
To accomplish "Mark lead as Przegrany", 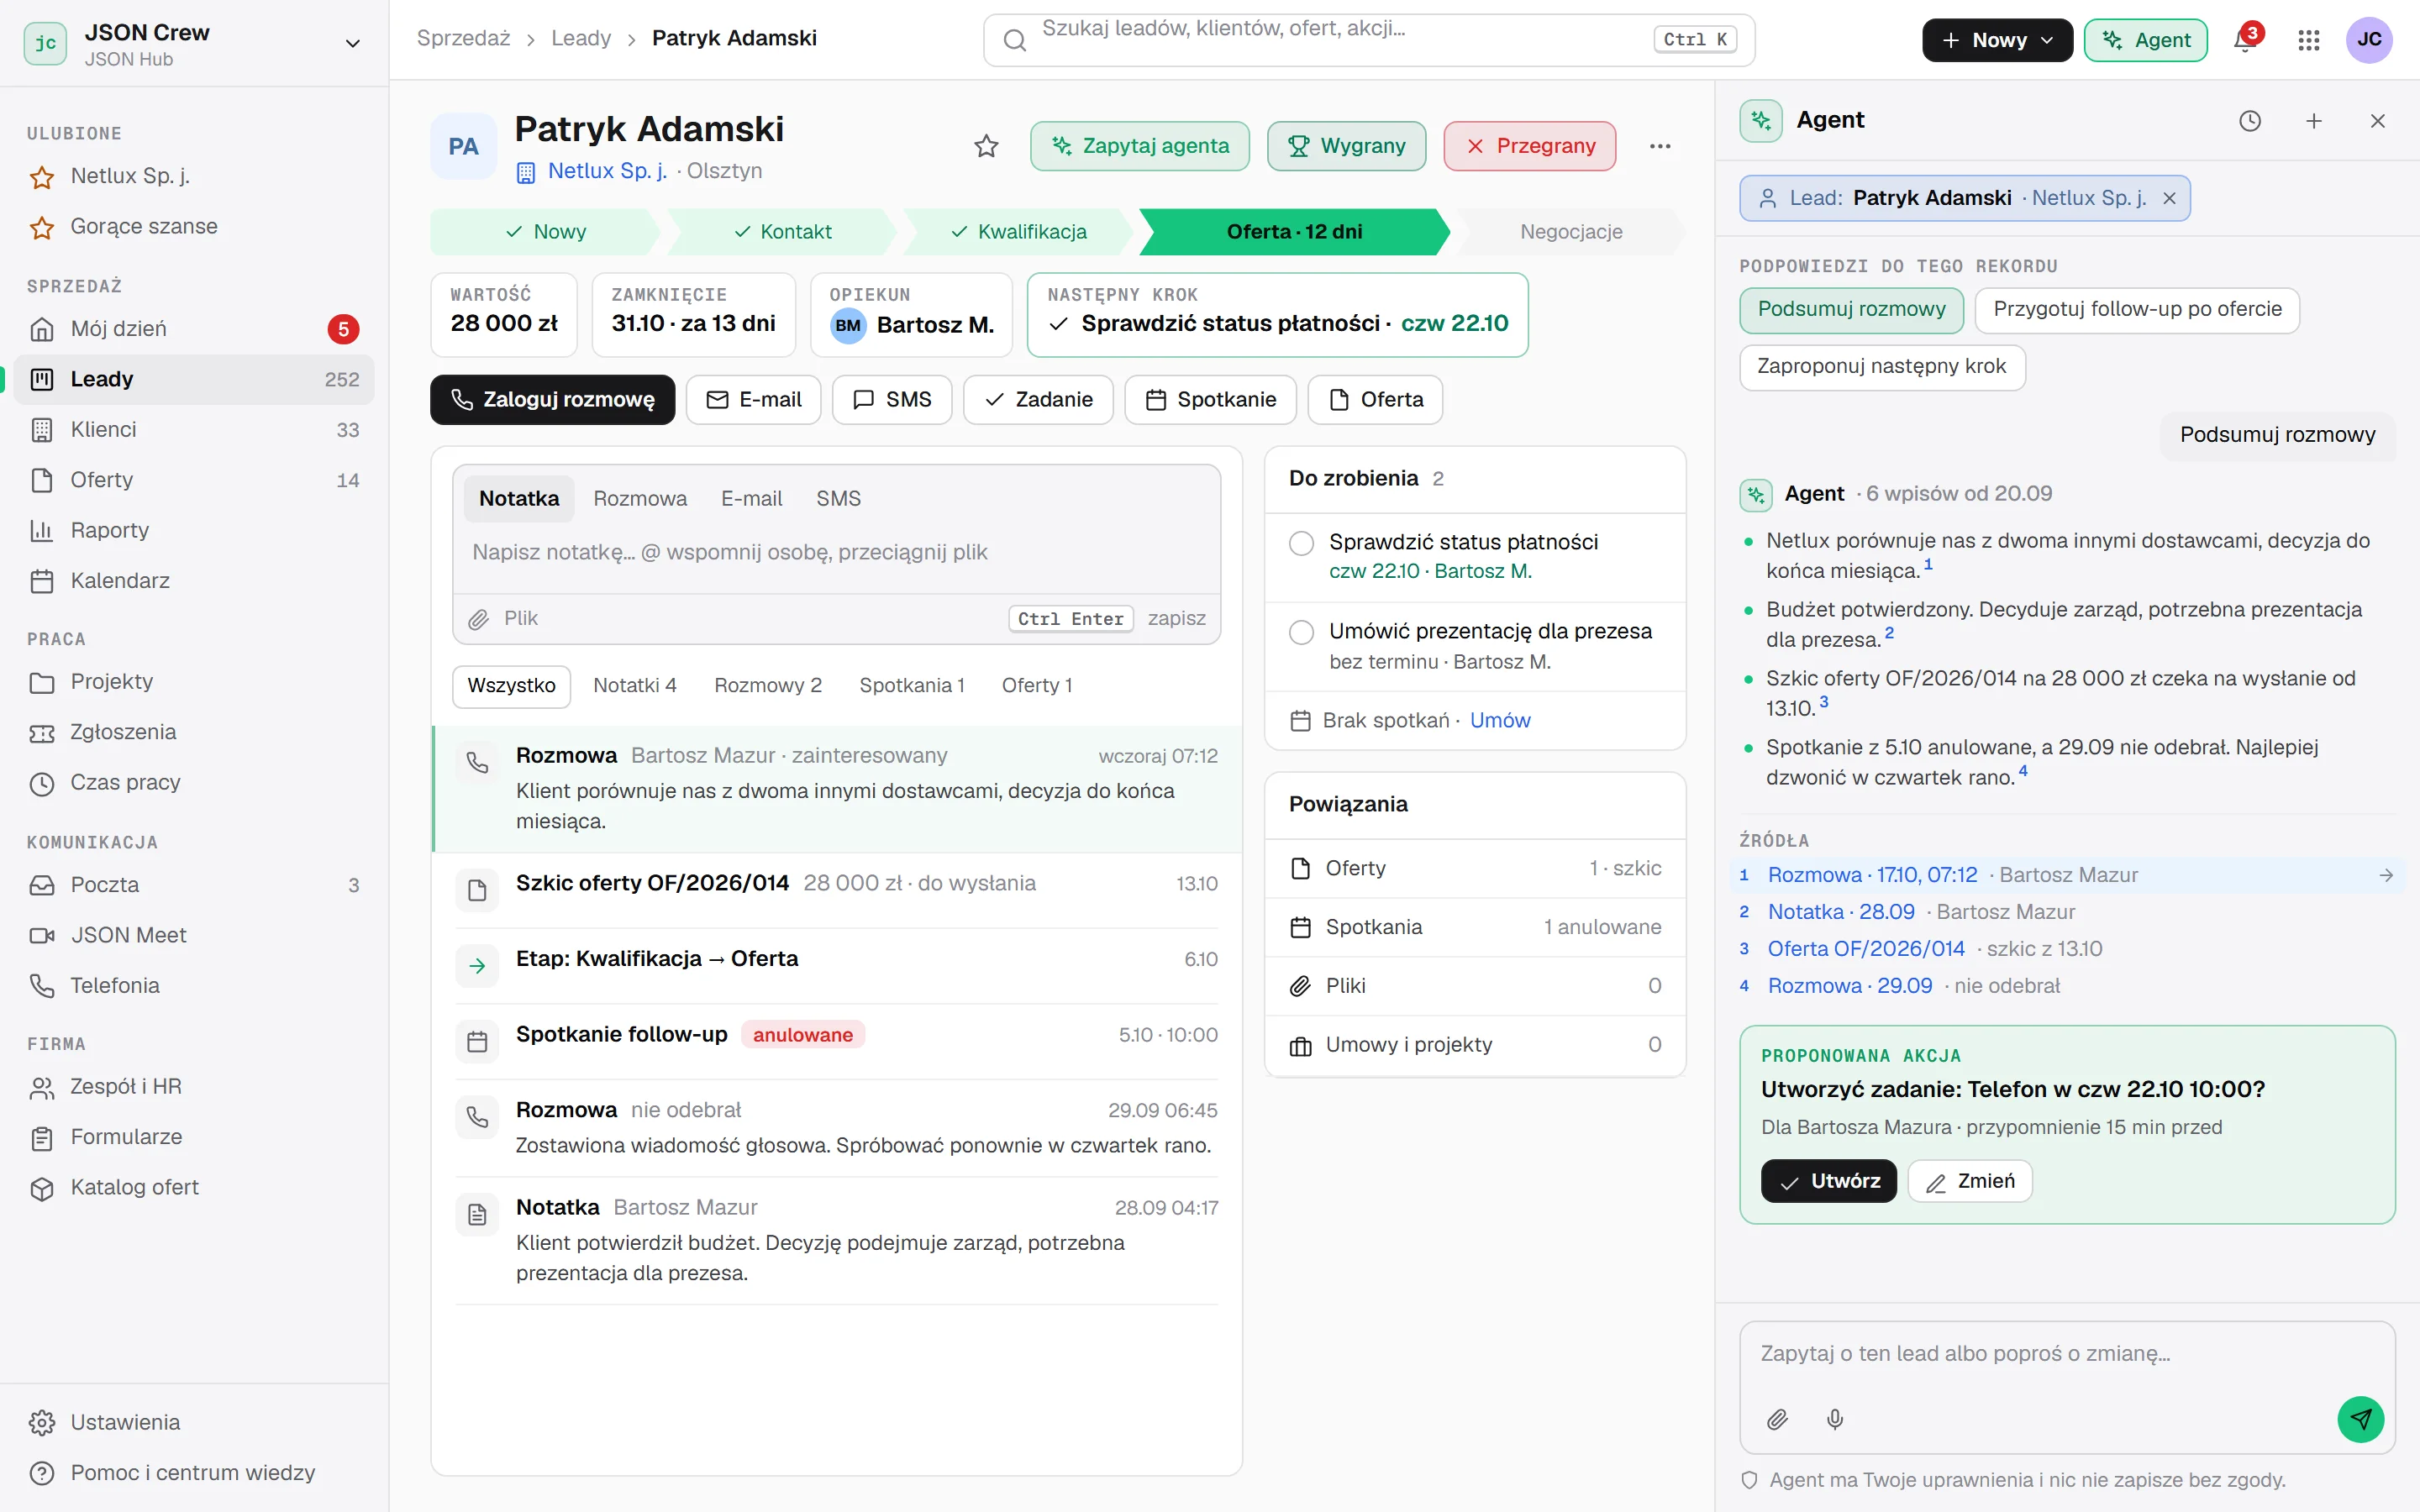I will pyautogui.click(x=1530, y=146).
